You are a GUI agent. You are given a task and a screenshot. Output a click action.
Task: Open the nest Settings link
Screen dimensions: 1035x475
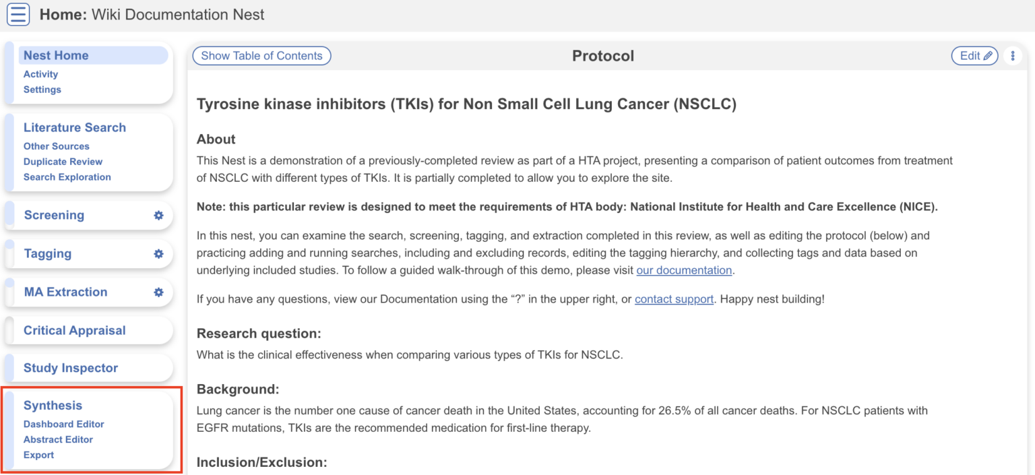point(42,90)
